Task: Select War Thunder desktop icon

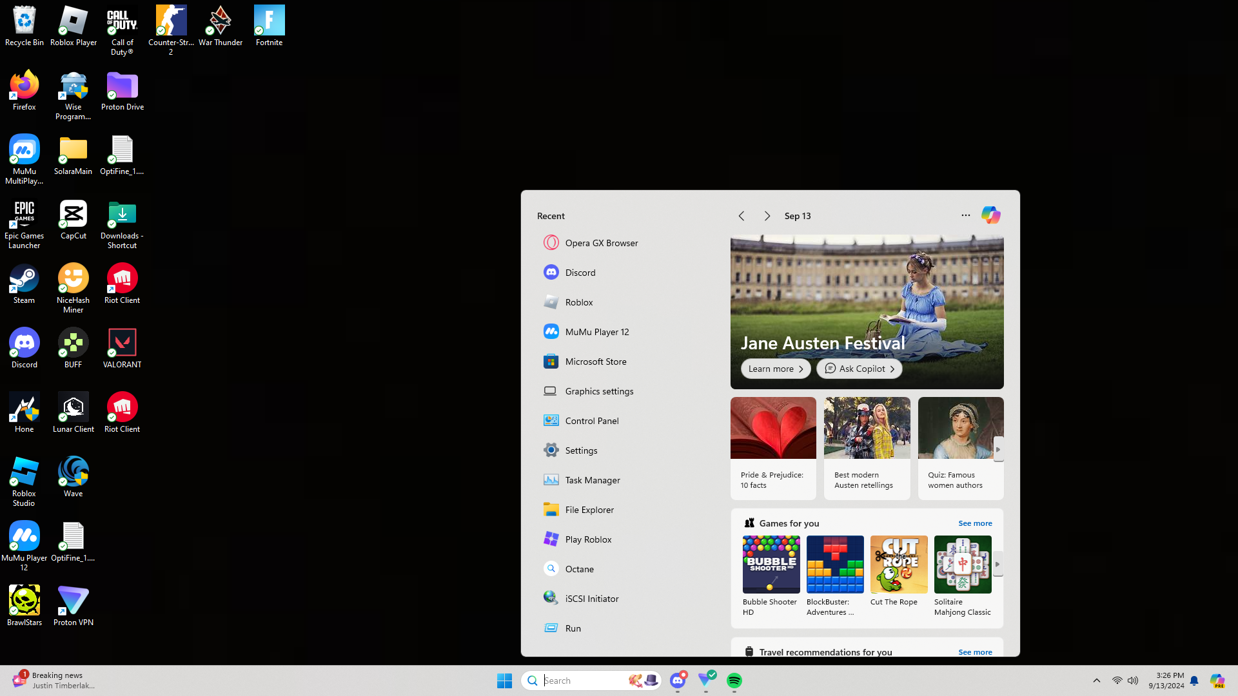Action: point(221,26)
